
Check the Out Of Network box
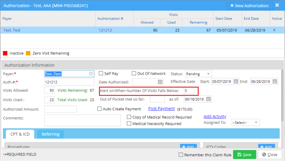134,73
